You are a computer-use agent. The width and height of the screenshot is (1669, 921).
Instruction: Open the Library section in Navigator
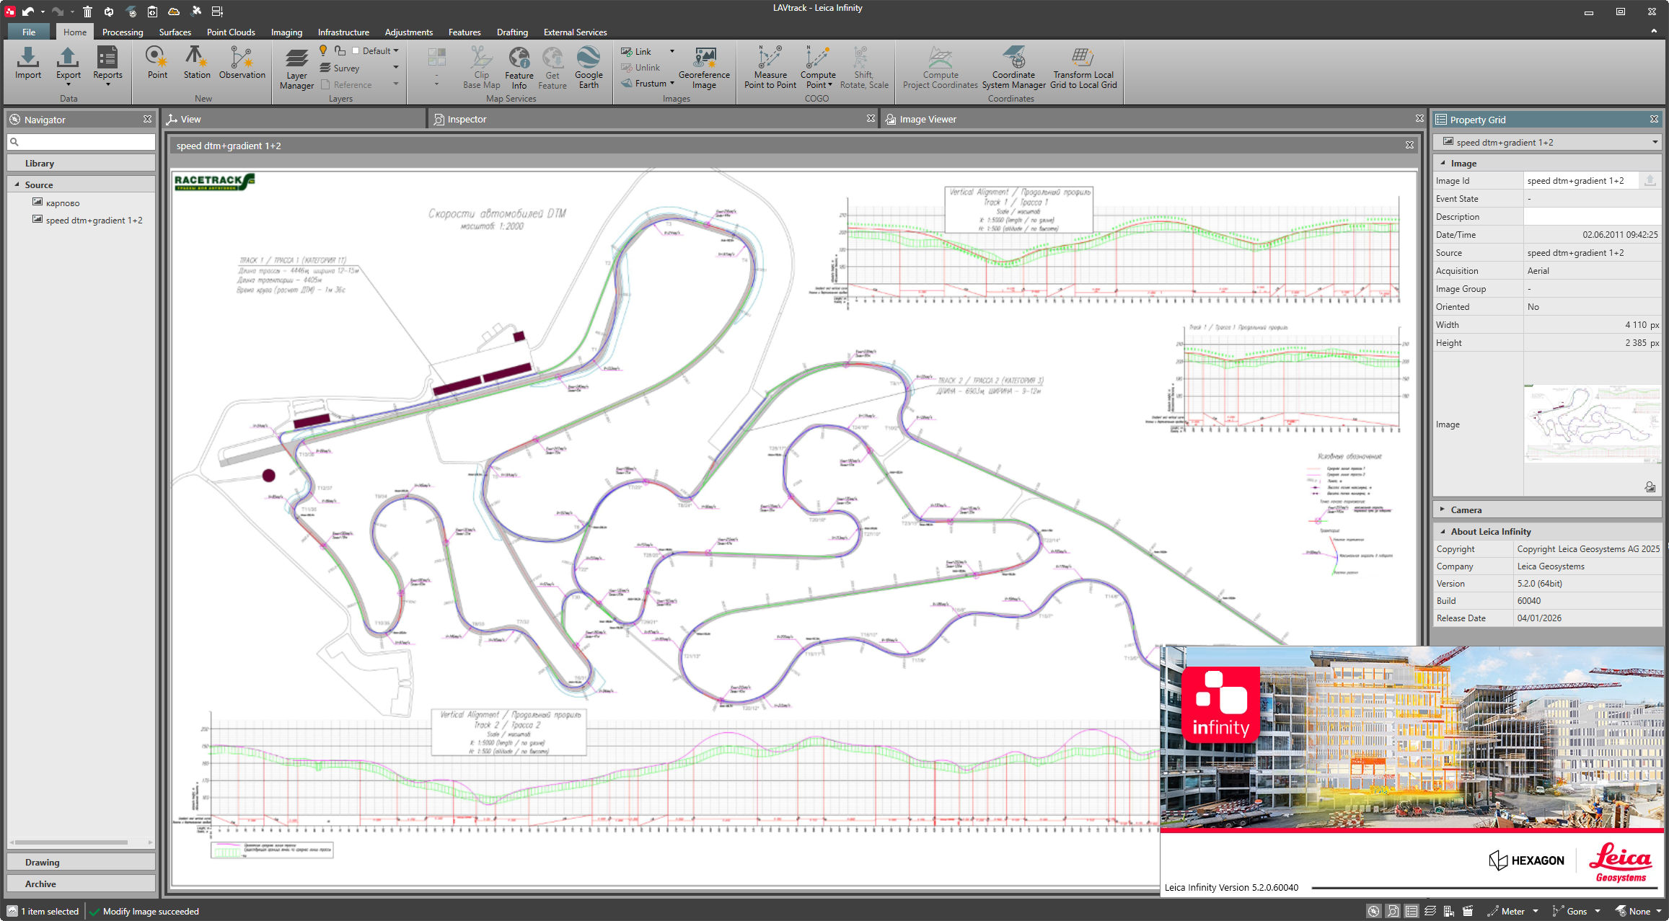point(81,163)
